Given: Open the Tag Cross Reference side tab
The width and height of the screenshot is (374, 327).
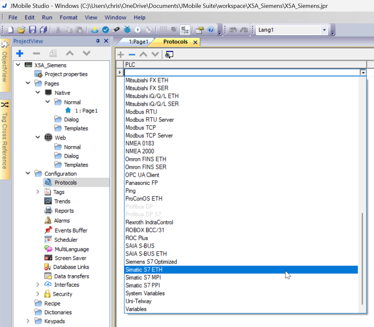Looking at the screenshot, I should point(5,140).
